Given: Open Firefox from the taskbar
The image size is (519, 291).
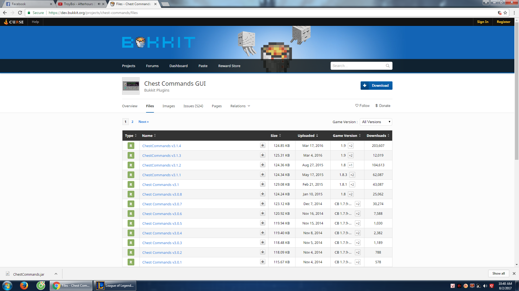Looking at the screenshot, I should pyautogui.click(x=24, y=285).
